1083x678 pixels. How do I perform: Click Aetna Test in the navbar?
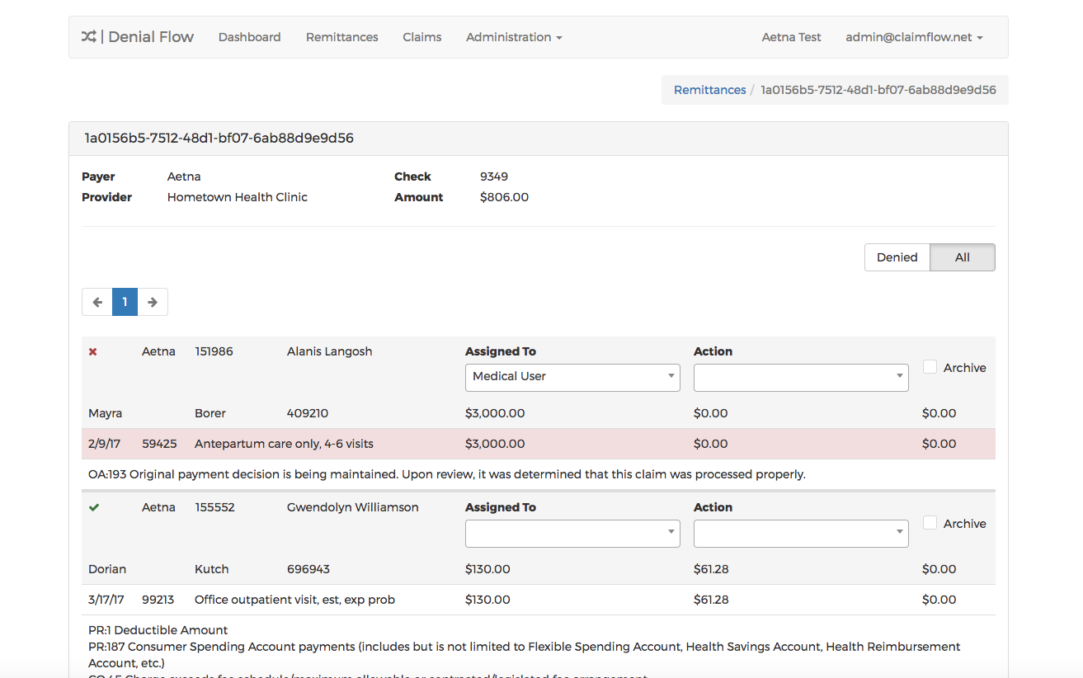pos(791,37)
